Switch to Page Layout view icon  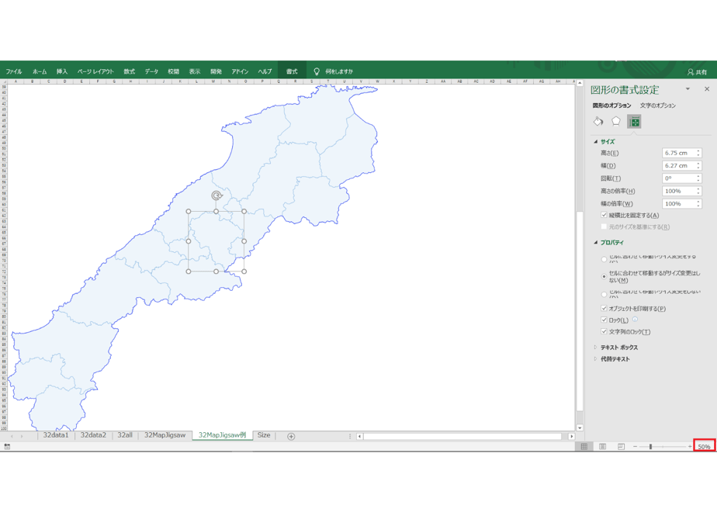[603, 447]
